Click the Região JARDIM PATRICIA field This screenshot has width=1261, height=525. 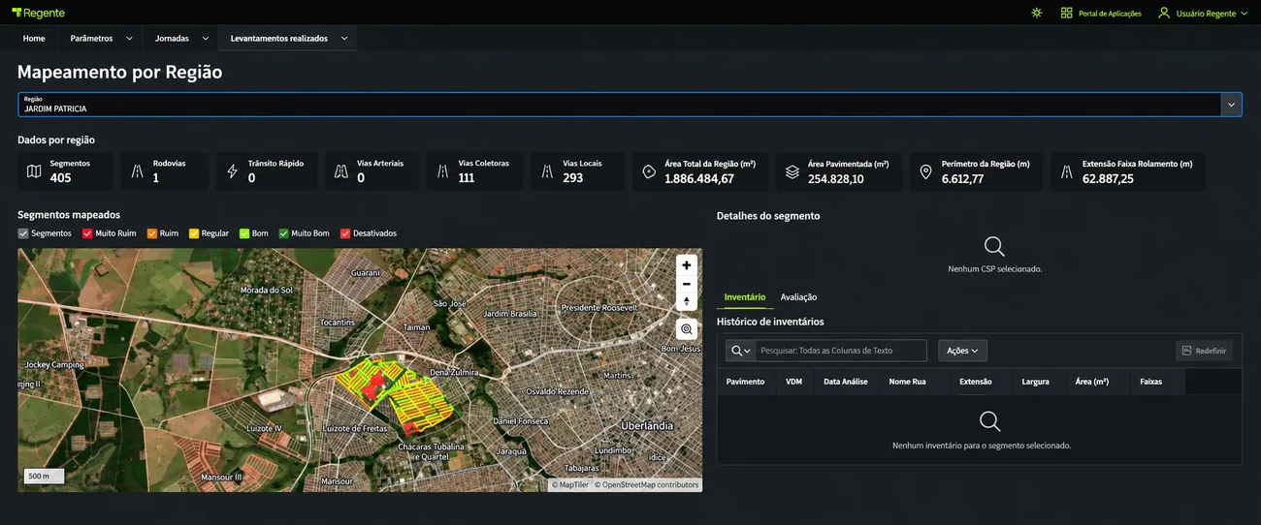coord(619,105)
